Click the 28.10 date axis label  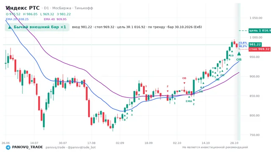point(234,143)
